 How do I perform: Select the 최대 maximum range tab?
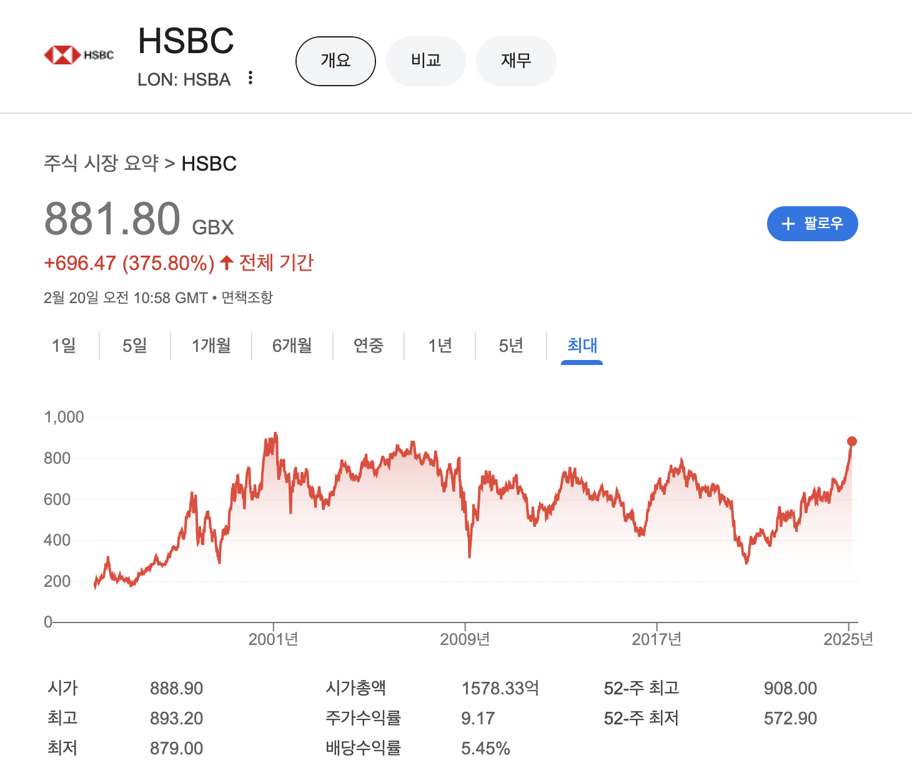click(582, 346)
